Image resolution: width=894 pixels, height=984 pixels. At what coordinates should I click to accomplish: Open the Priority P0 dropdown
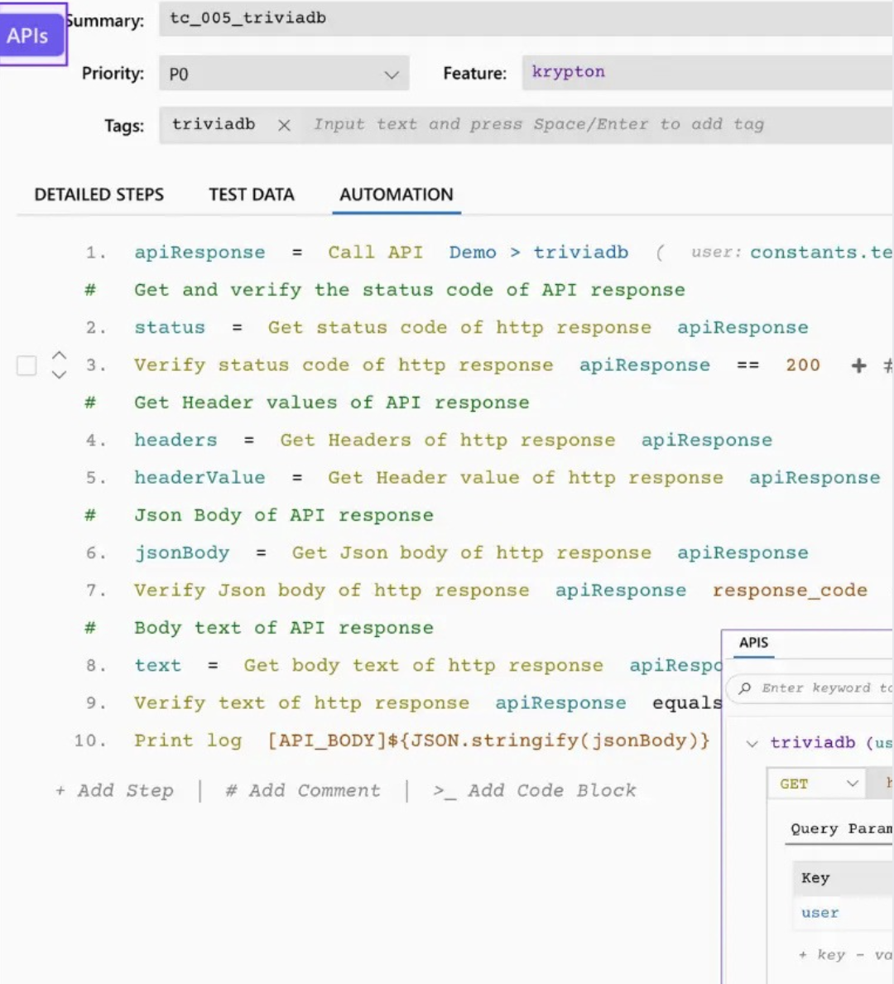click(x=284, y=73)
